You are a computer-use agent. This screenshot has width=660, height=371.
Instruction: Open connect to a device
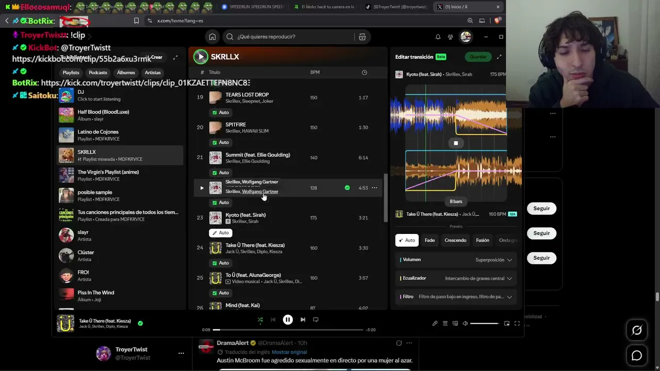(455, 324)
